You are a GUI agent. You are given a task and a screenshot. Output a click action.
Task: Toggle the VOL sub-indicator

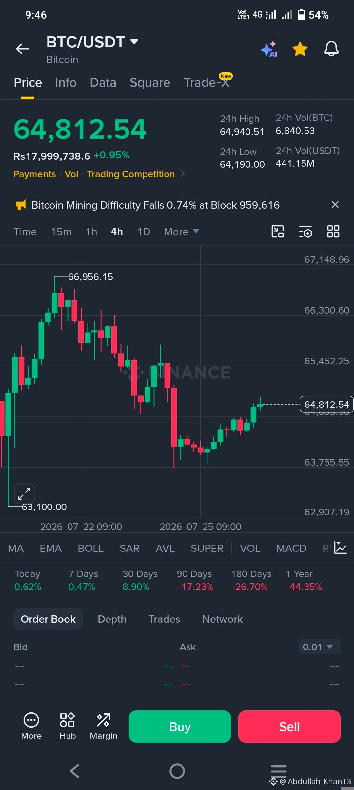click(x=250, y=548)
